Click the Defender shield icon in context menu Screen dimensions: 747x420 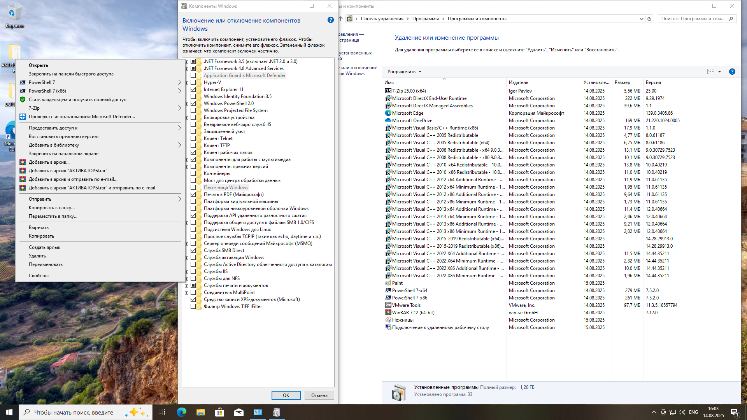pyautogui.click(x=23, y=117)
